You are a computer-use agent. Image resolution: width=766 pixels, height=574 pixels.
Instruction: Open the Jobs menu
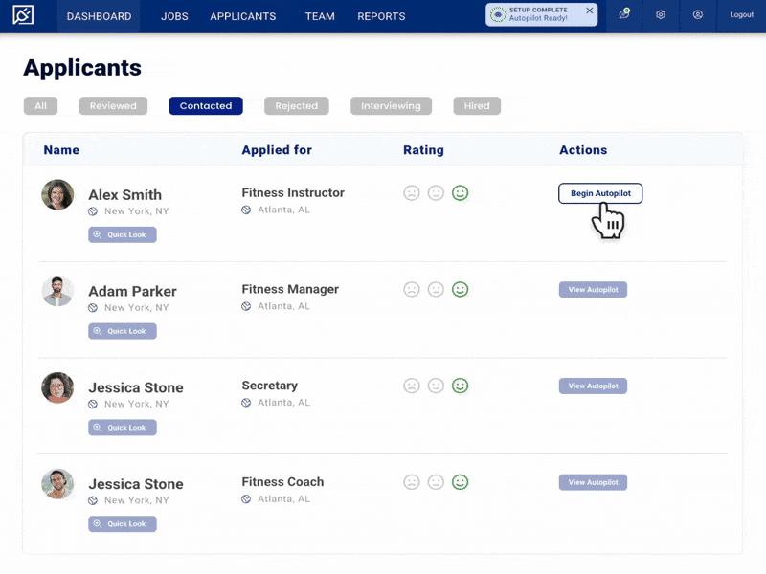[174, 16]
